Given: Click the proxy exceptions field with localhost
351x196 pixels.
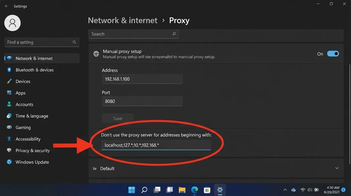Looking at the screenshot, I should [x=156, y=145].
